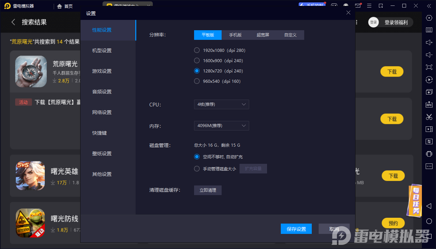Screen dimensions: 436x249
Task: Select manual disk size management
Action: [x=196, y=169]
